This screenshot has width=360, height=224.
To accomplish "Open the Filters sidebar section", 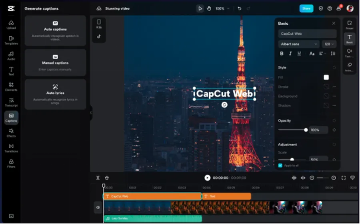I will pos(11,163).
